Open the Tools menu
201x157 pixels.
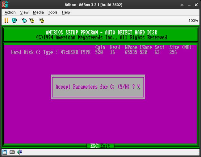point(53,12)
